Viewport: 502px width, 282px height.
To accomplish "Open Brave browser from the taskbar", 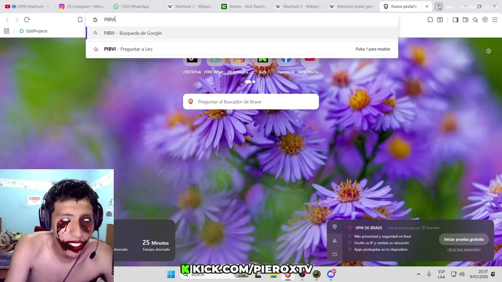I will 287,275.
